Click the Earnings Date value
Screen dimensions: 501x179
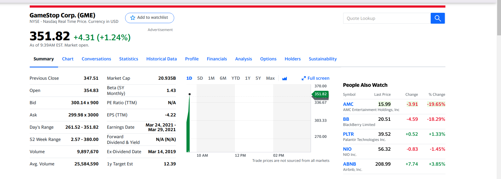[x=161, y=127]
